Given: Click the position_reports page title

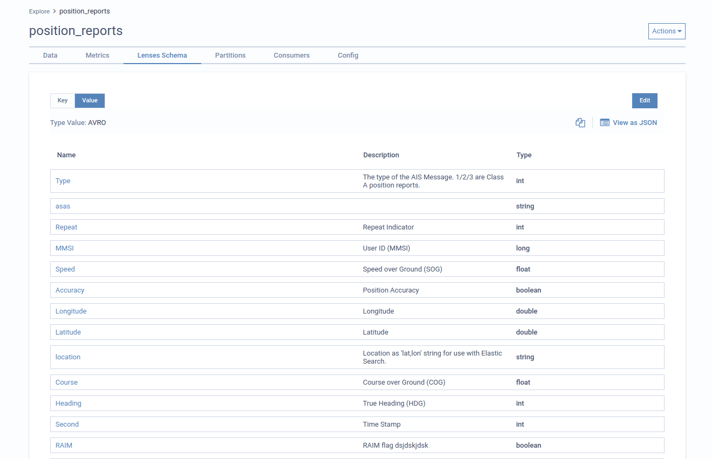Looking at the screenshot, I should pyautogui.click(x=76, y=31).
